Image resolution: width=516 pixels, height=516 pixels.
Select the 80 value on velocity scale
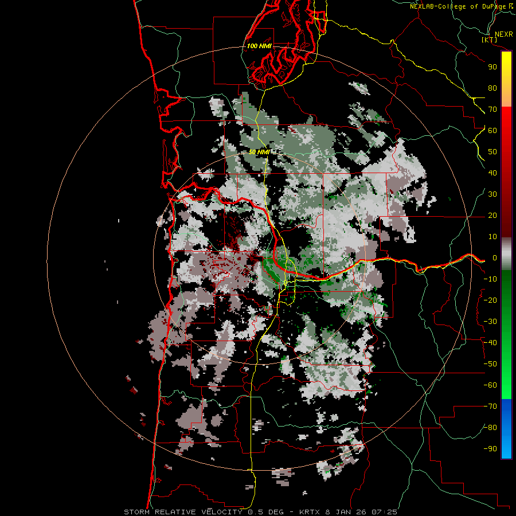coord(492,88)
